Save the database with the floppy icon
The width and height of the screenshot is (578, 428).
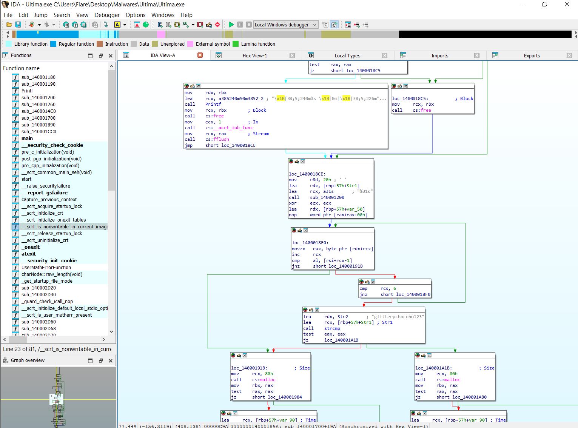[18, 25]
